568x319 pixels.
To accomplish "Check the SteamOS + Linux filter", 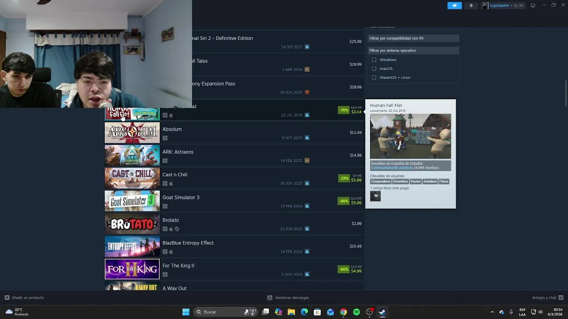I will (374, 78).
